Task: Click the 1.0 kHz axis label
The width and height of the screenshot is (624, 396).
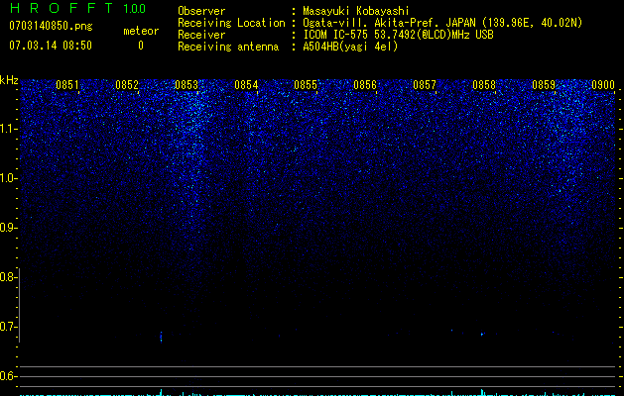Action: (7, 178)
